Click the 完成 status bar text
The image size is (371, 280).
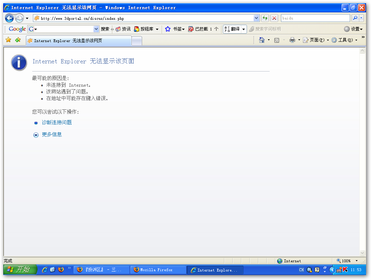(8, 261)
